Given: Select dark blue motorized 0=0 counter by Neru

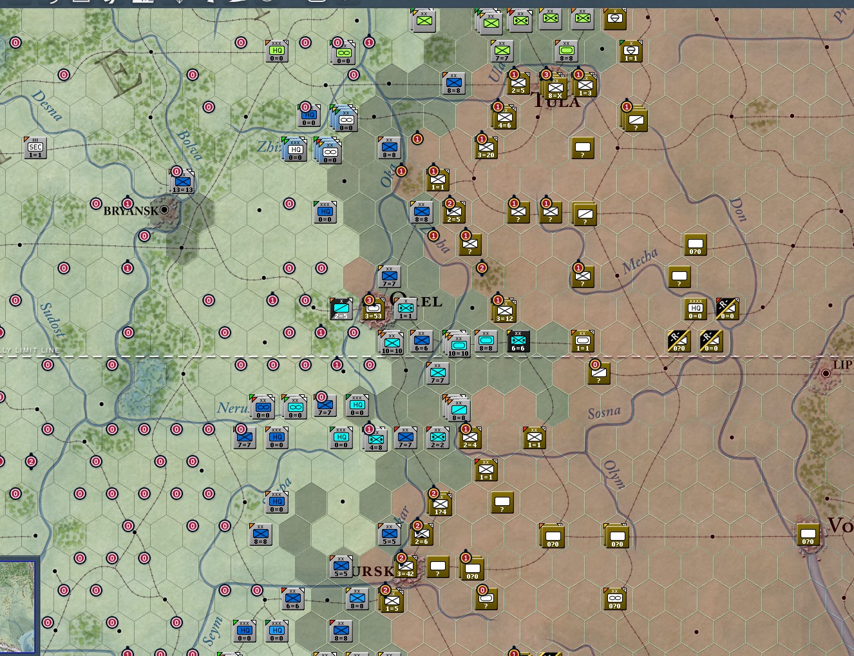Looking at the screenshot, I should coord(263,407).
